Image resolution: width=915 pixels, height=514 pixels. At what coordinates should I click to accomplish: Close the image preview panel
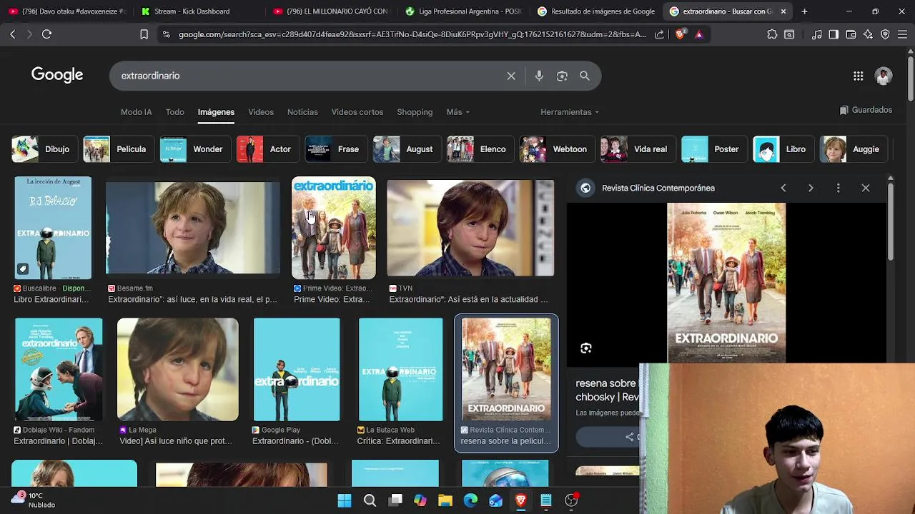(x=866, y=188)
